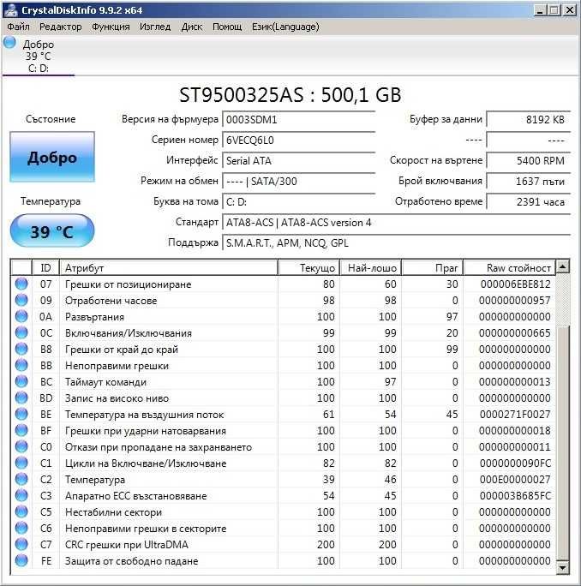
Task: Select the CRC грешки при UltraDMA text
Action: click(x=127, y=545)
